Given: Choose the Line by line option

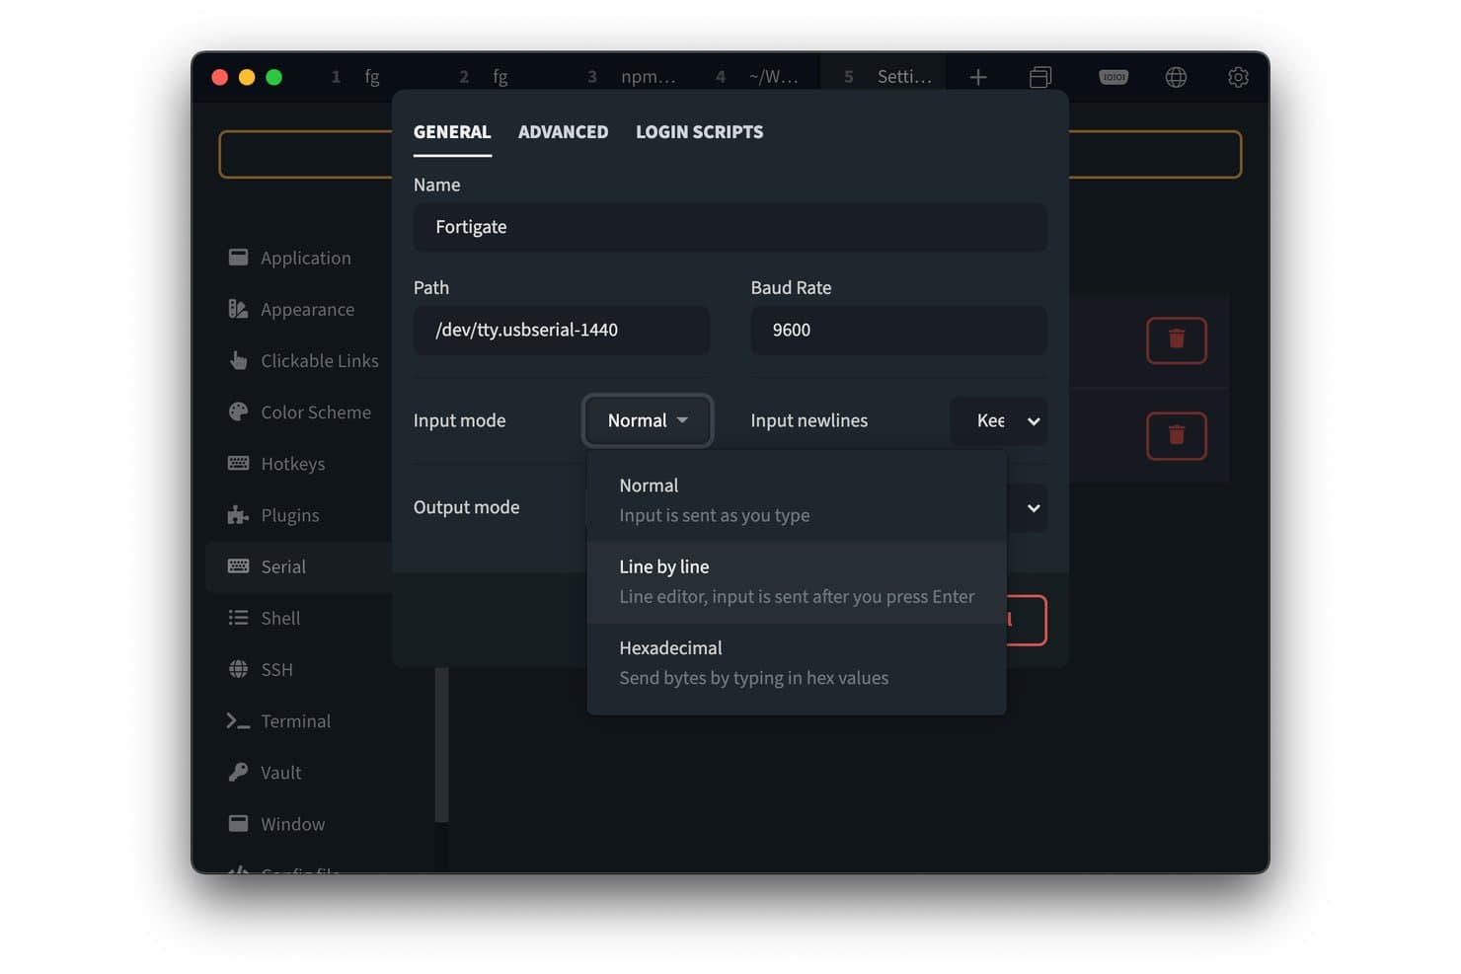Looking at the screenshot, I should (797, 581).
